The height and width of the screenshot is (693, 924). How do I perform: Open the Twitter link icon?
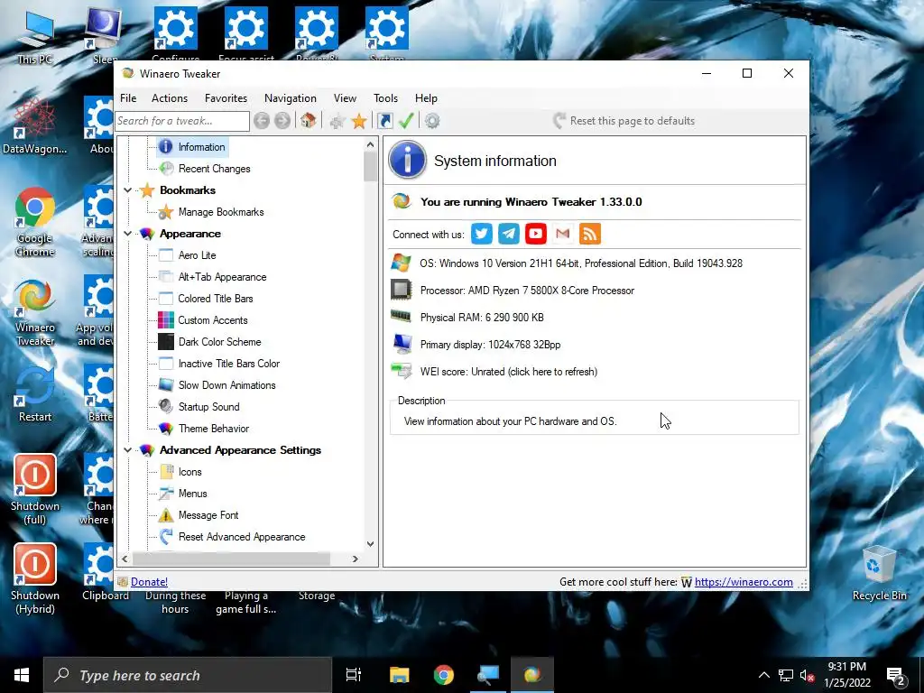pyautogui.click(x=482, y=234)
